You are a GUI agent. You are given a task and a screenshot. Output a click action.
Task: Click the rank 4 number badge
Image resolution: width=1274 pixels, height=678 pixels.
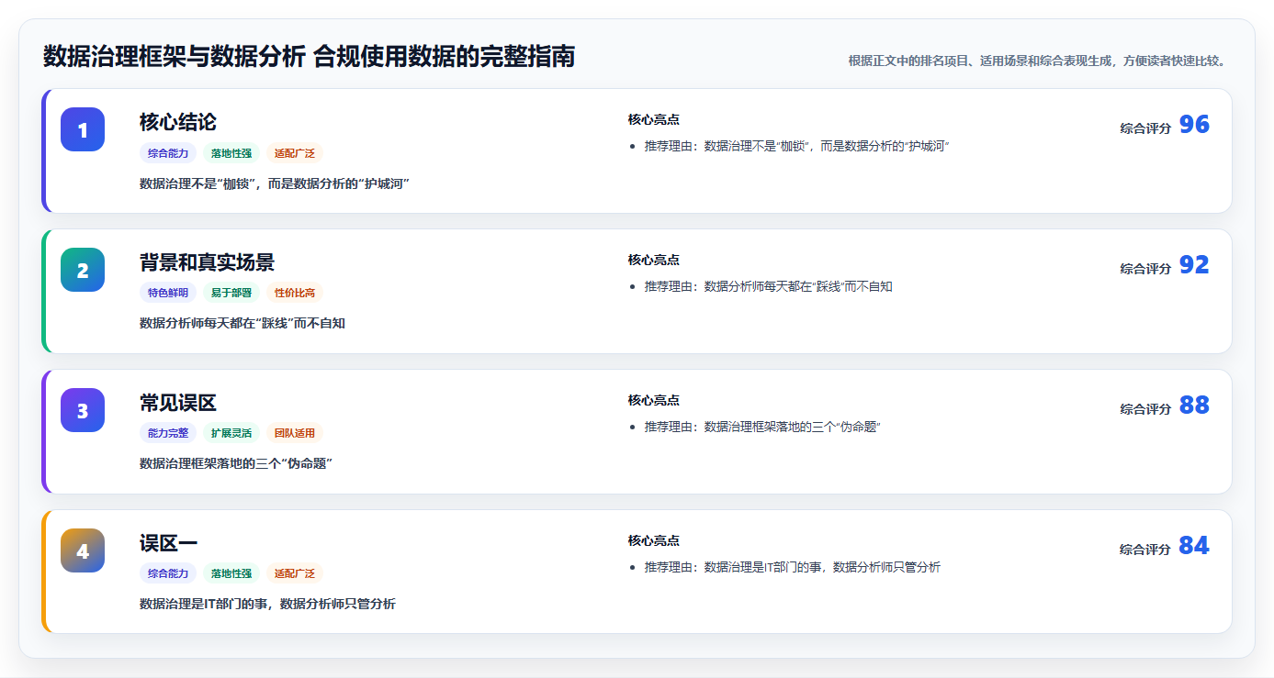point(83,550)
